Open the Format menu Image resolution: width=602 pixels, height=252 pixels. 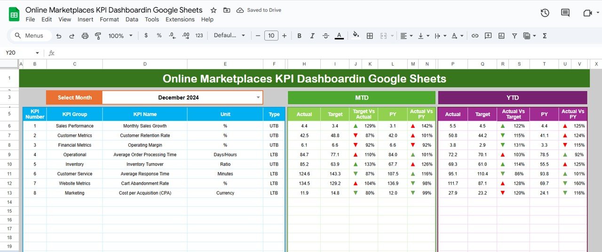pos(110,19)
